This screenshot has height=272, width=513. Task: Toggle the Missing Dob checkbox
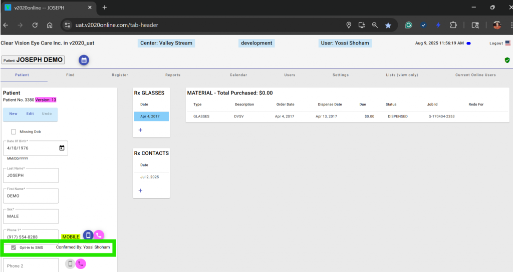tap(14, 131)
